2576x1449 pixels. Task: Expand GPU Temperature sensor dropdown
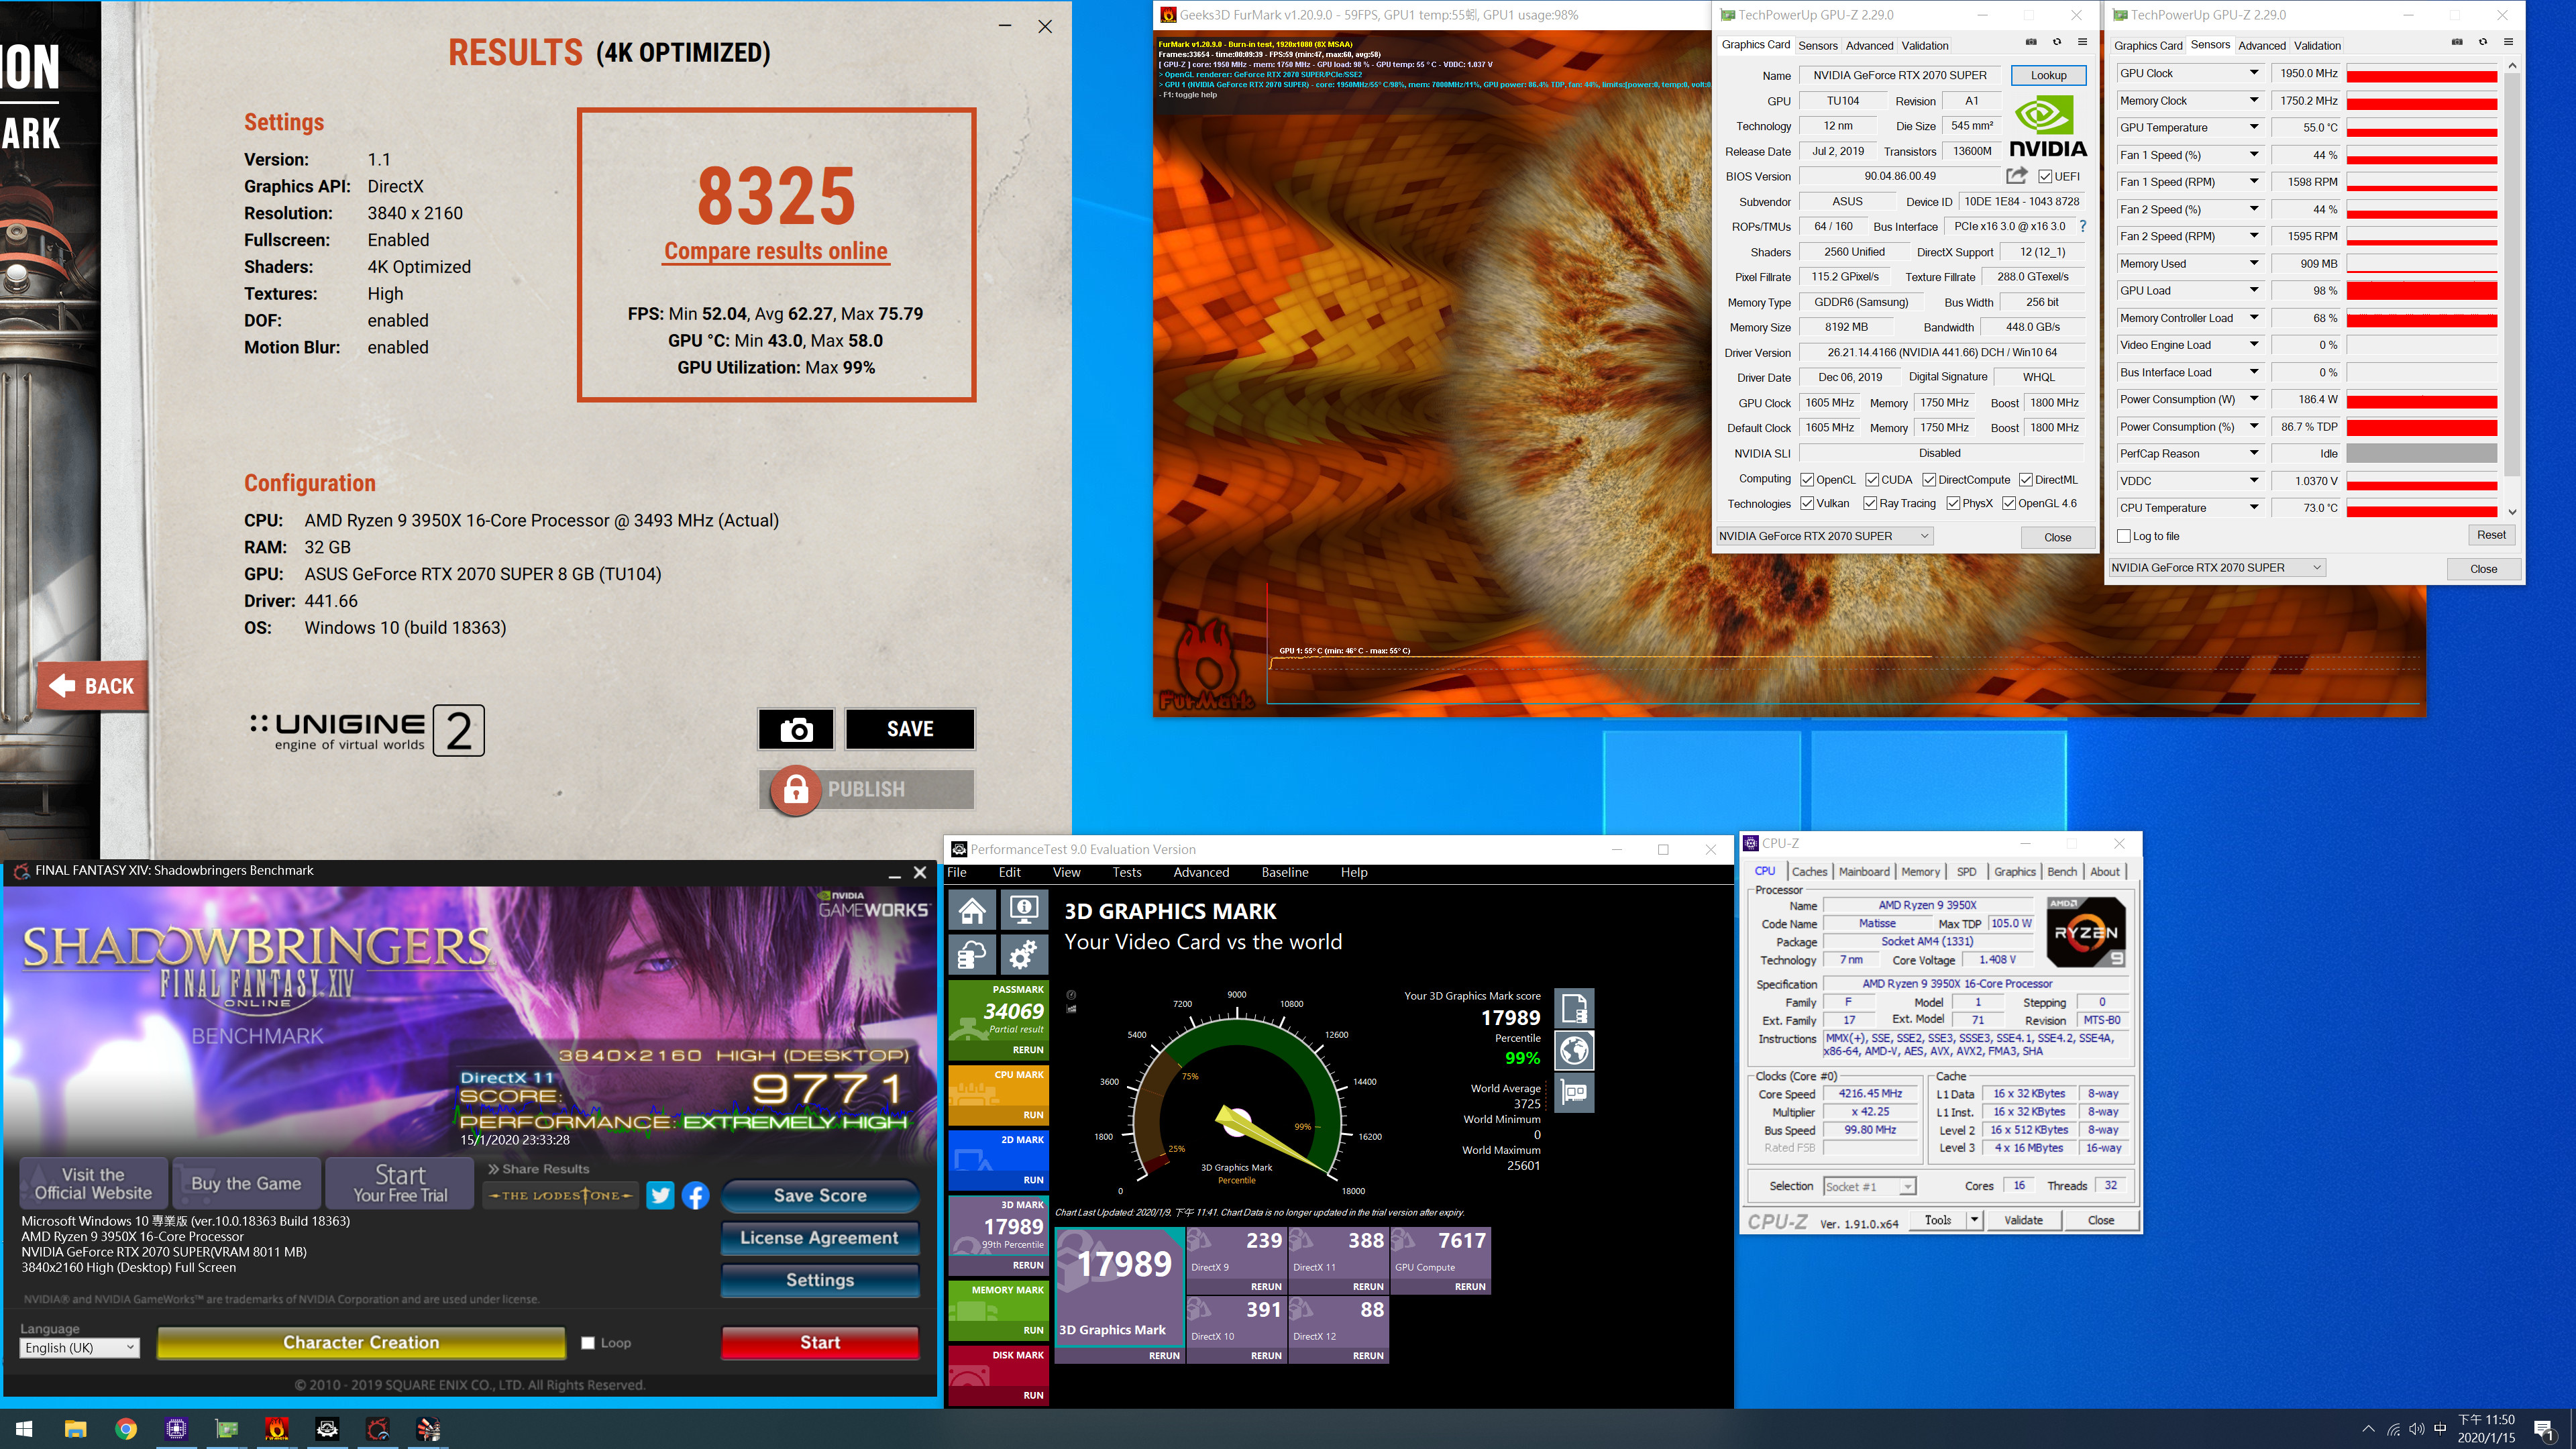click(2254, 127)
